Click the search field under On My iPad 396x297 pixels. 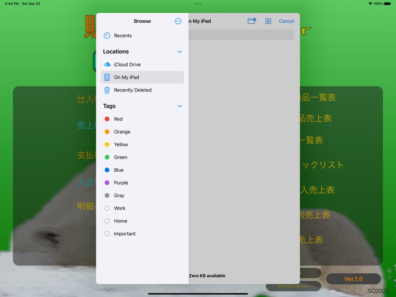[241, 35]
